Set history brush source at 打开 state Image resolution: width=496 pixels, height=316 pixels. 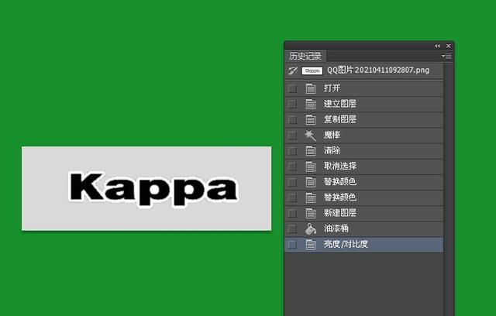point(292,88)
